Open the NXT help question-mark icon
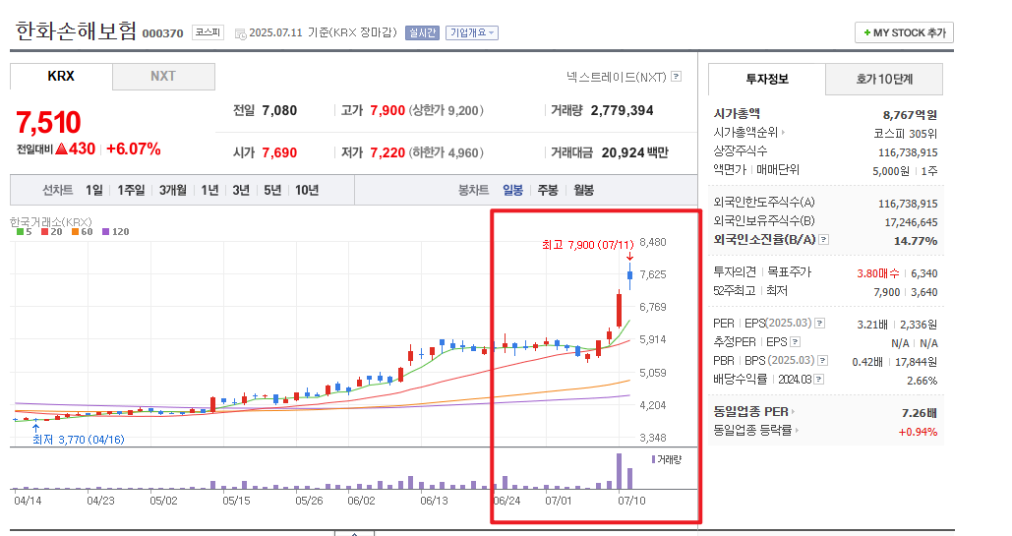The height and width of the screenshot is (536, 1012). (x=677, y=76)
